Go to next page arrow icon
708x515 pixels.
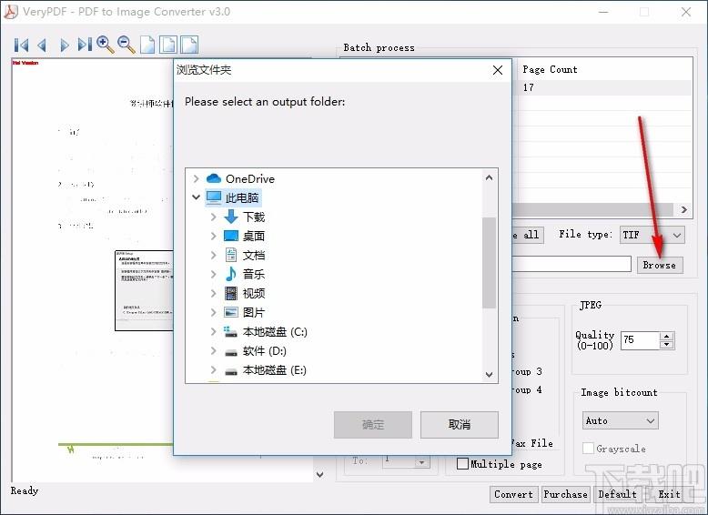click(64, 45)
